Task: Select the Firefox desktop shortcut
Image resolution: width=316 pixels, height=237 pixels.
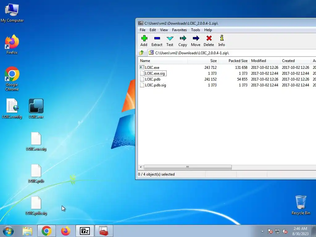Action: click(x=12, y=44)
